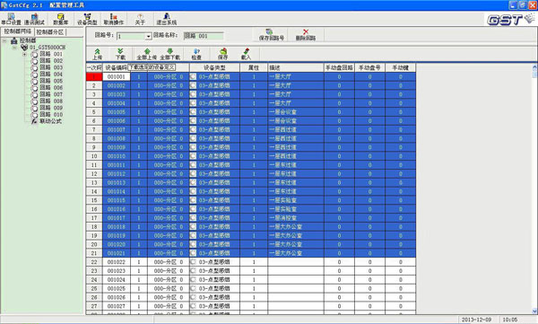Select device code cell 001027

point(117,306)
